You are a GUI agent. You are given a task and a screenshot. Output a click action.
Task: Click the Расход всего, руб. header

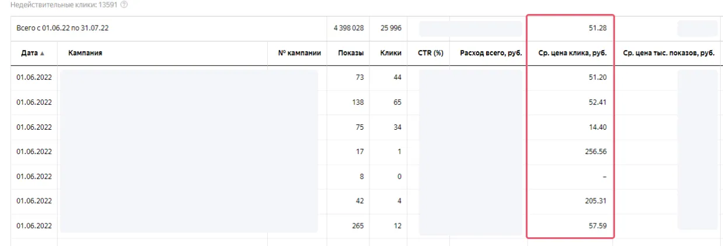click(x=491, y=53)
